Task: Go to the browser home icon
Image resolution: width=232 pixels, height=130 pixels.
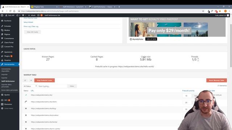Action: [14, 11]
